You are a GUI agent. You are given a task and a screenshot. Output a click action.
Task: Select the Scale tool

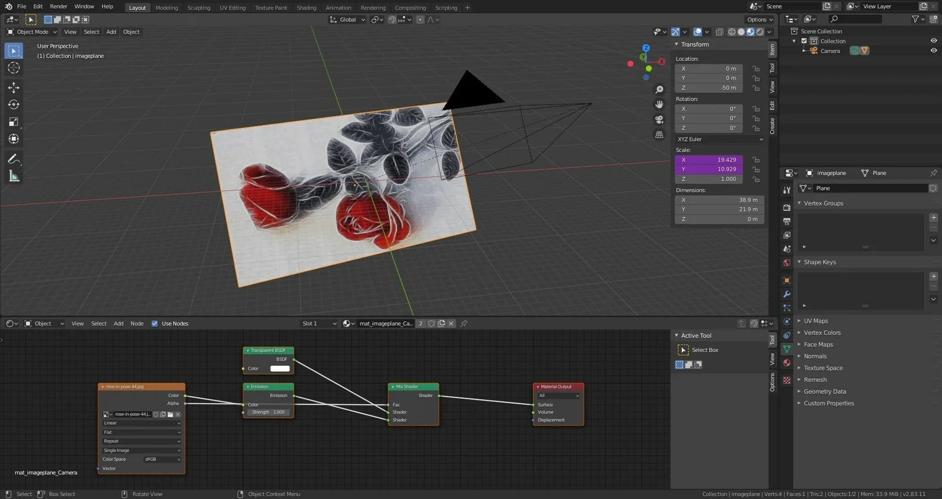click(x=14, y=122)
